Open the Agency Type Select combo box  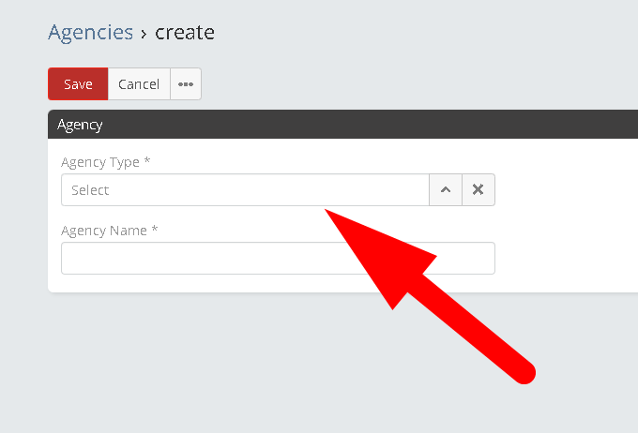[245, 190]
